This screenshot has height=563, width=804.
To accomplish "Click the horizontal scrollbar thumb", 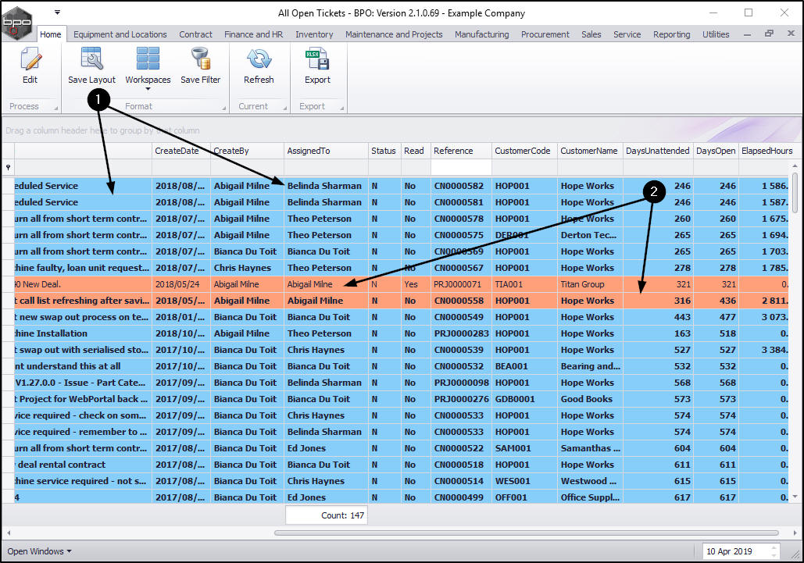I will click(526, 533).
